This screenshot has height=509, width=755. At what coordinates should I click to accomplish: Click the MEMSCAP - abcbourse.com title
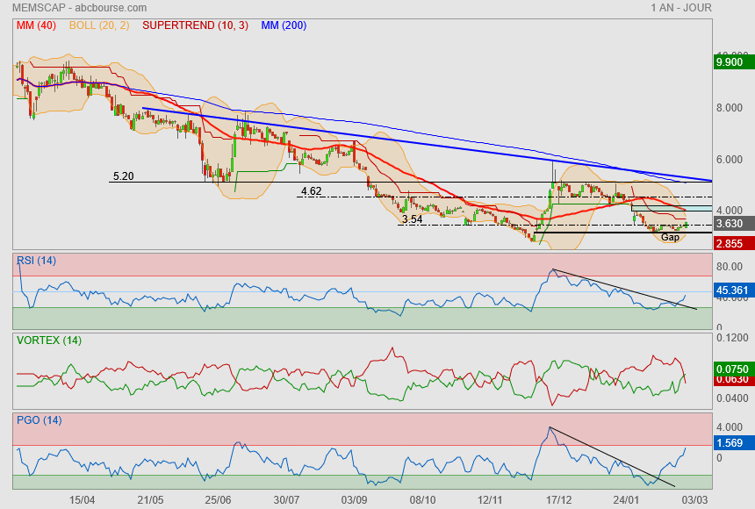[79, 8]
